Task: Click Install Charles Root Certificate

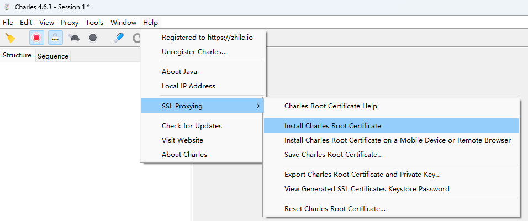Action: (391, 125)
